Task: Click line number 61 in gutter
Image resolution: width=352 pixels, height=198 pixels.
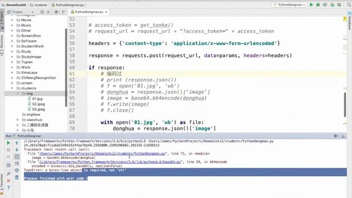Action: (72, 74)
